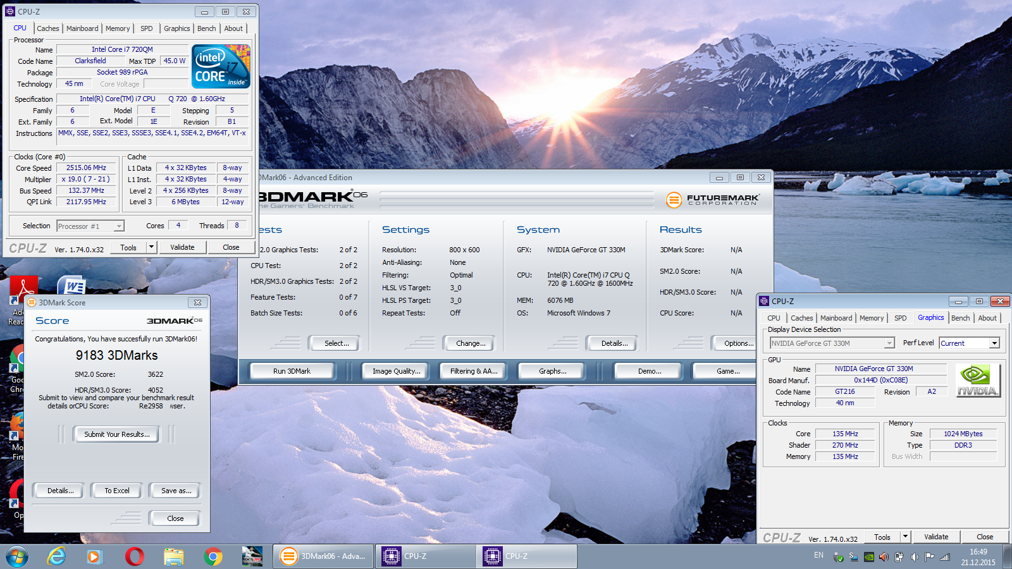Switch to Caches tab in CPU-Z CPU window

point(47,28)
